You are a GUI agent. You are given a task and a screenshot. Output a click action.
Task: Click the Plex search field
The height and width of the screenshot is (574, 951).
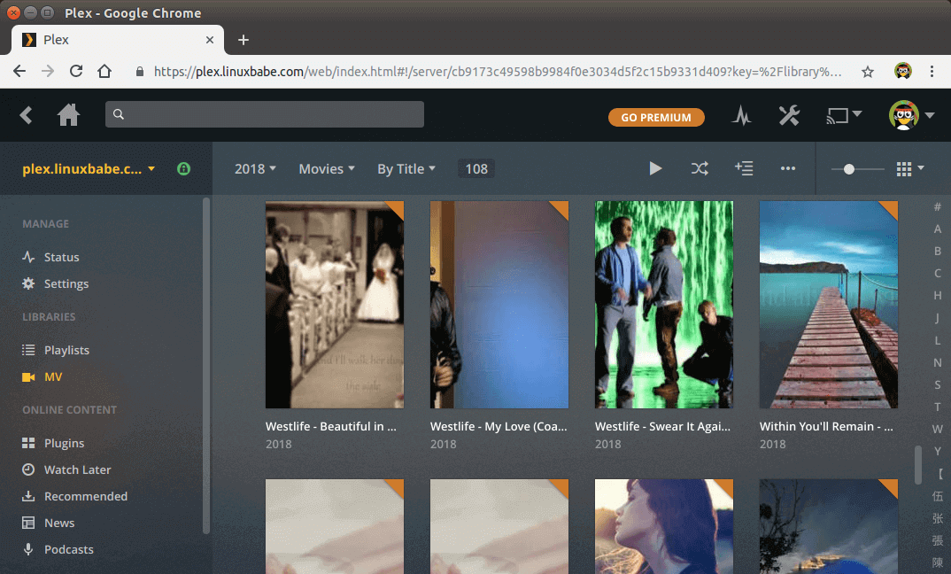coord(264,114)
